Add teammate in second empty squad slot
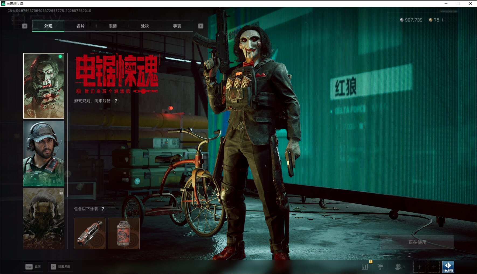Viewport: 477px width, 274px height. click(x=434, y=267)
